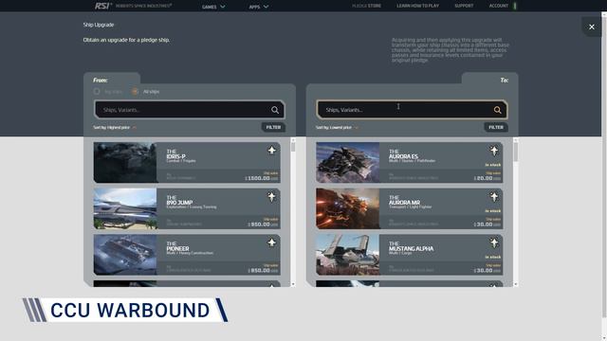Change the From sort by highest price

pyautogui.click(x=115, y=127)
